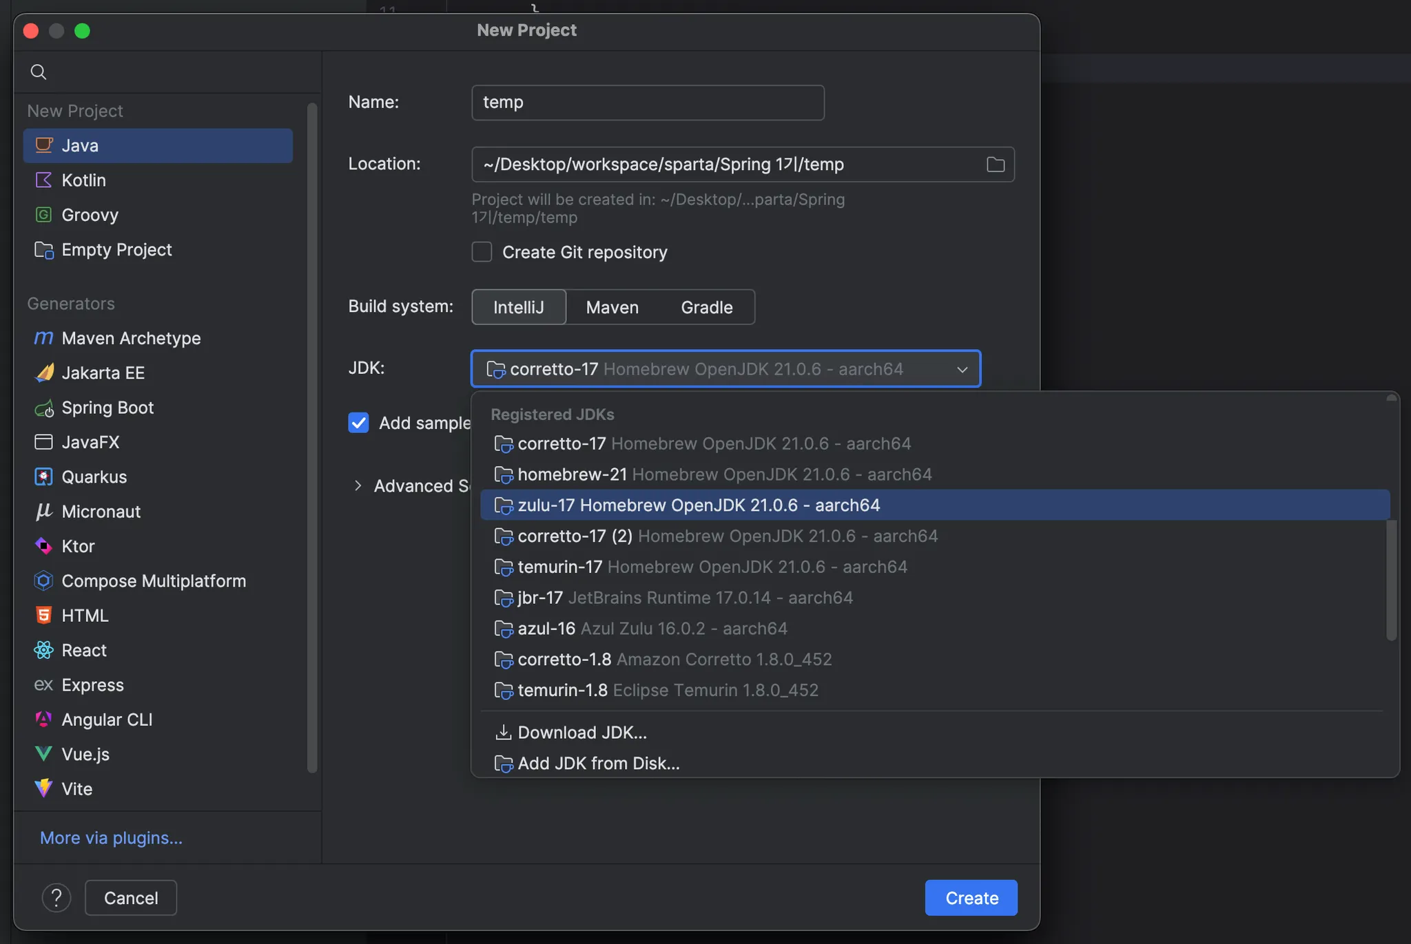The width and height of the screenshot is (1411, 944).
Task: Click the browse folder icon in Location
Action: tap(995, 165)
